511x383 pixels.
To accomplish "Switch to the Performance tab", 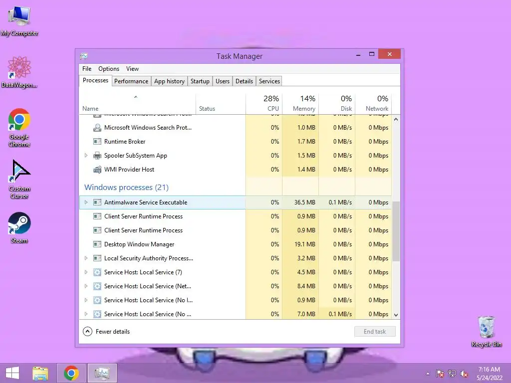I will pyautogui.click(x=131, y=81).
